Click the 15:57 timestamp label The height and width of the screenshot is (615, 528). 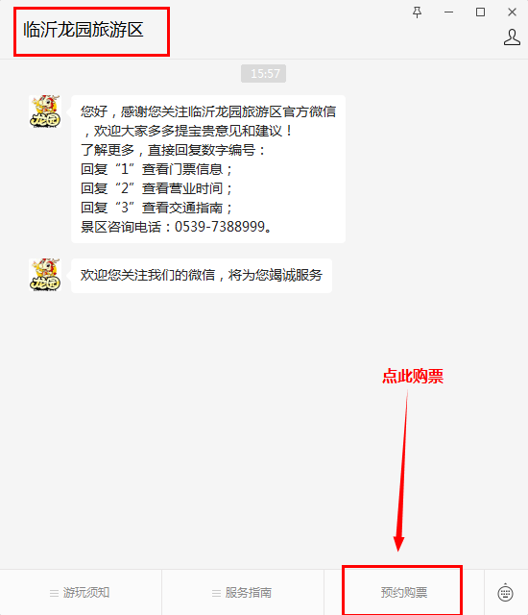pyautogui.click(x=264, y=73)
